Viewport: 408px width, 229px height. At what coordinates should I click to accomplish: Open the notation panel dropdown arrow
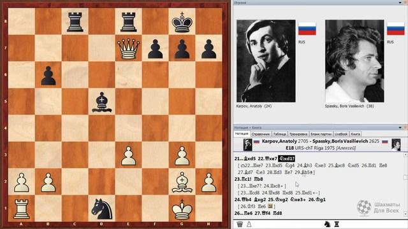400,127
